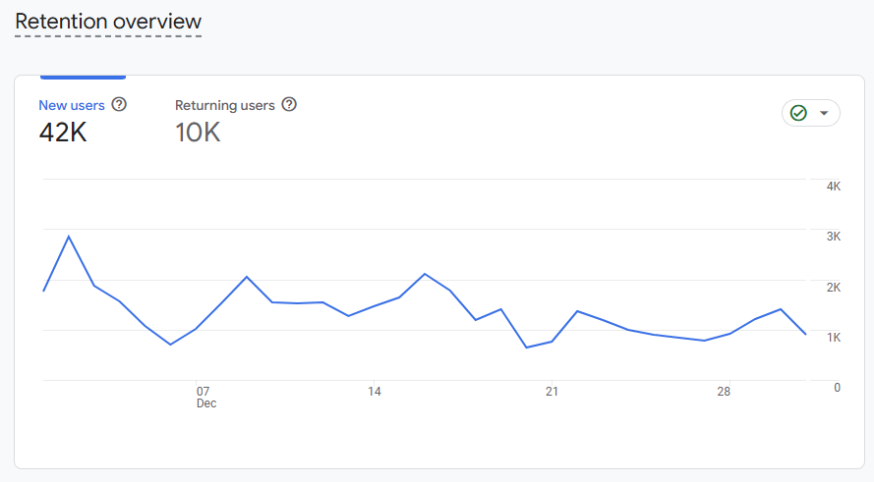Click the 07 Dec date axis label
Image resolution: width=874 pixels, height=482 pixels.
[204, 397]
